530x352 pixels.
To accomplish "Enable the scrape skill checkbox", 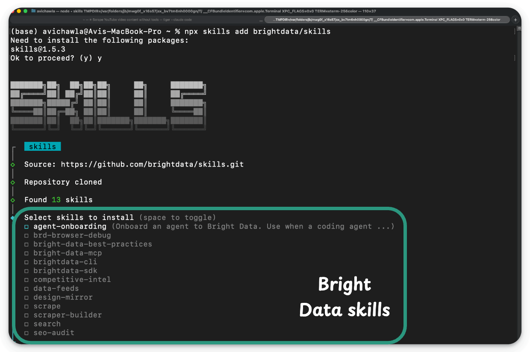I will coord(26,306).
